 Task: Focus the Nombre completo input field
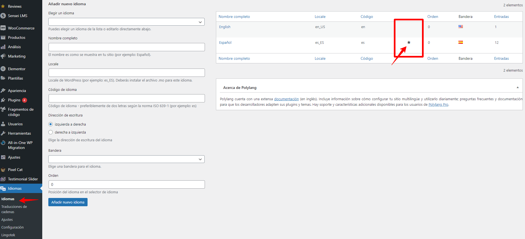126,47
